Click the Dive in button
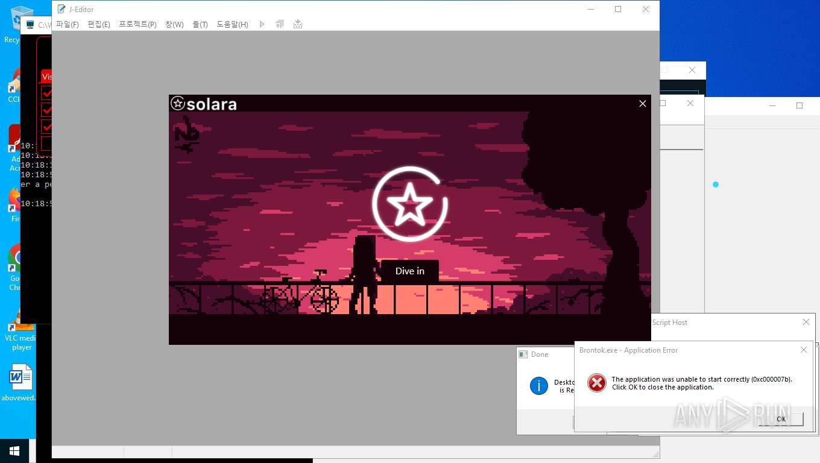The width and height of the screenshot is (820, 463). (x=410, y=271)
